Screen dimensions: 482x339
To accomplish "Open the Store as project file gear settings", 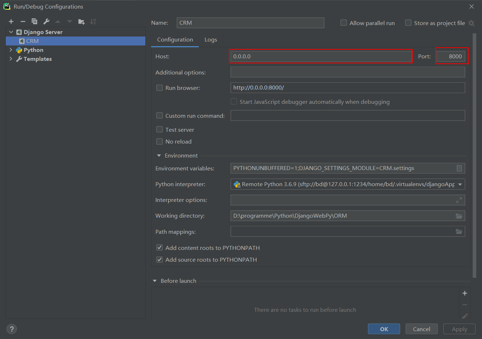I will pyautogui.click(x=472, y=23).
